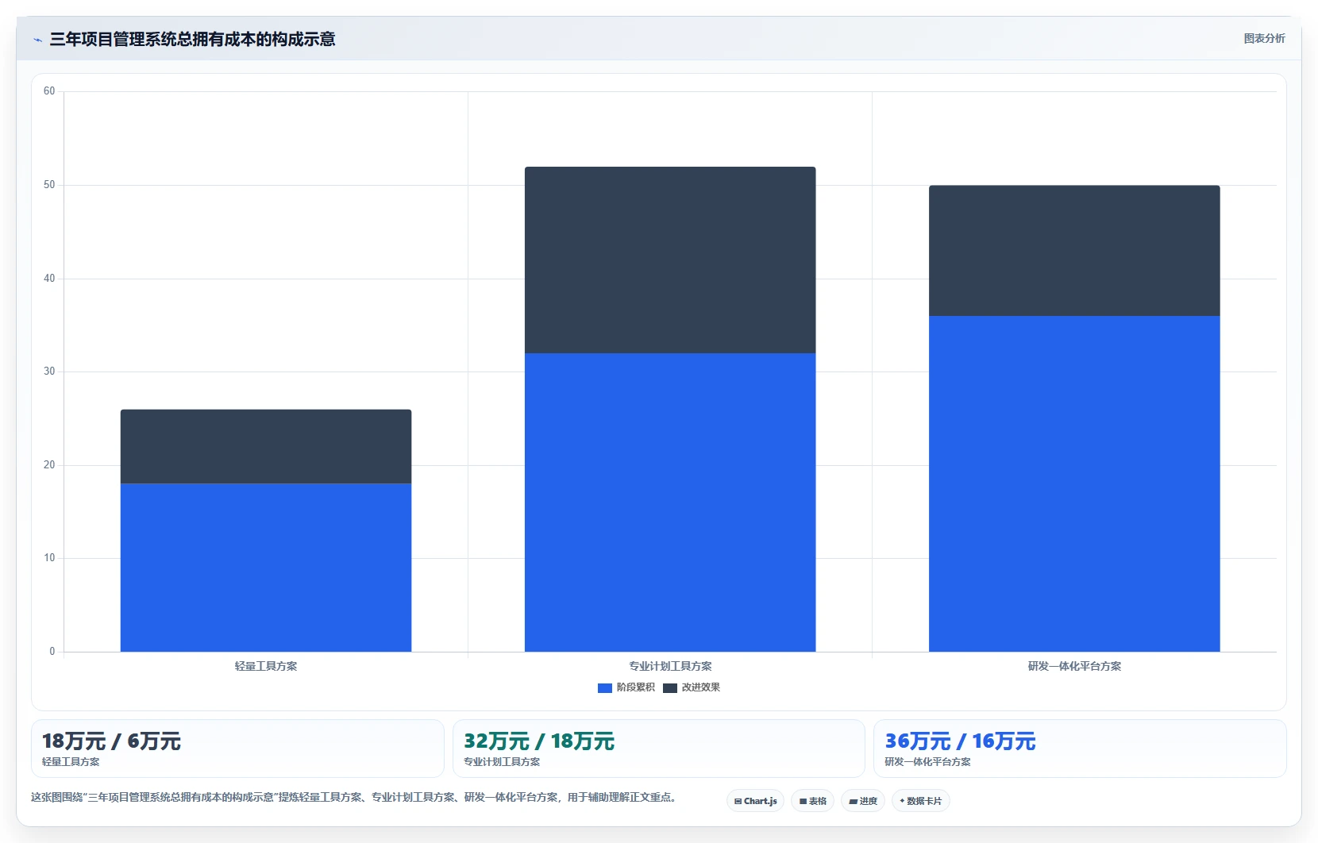Image resolution: width=1318 pixels, height=843 pixels.
Task: Toggle the 改进效果 legend entry
Action: (692, 687)
